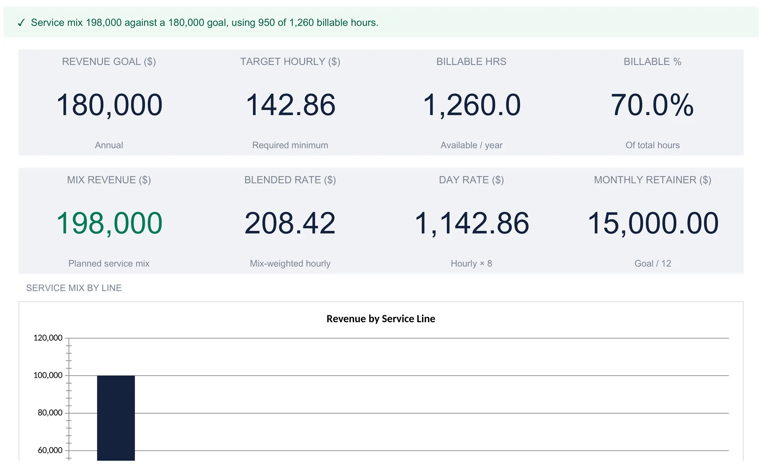Click the green checkmark in the status banner

21,23
